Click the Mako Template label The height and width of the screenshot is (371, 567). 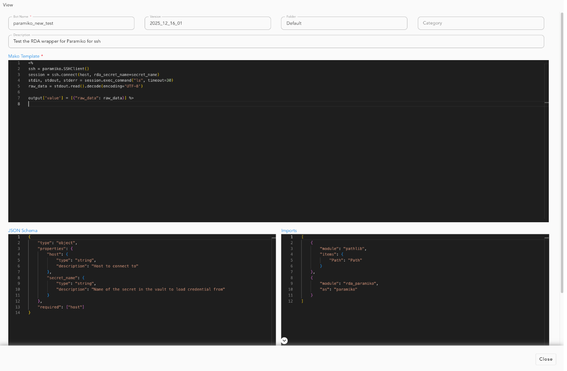tap(24, 56)
